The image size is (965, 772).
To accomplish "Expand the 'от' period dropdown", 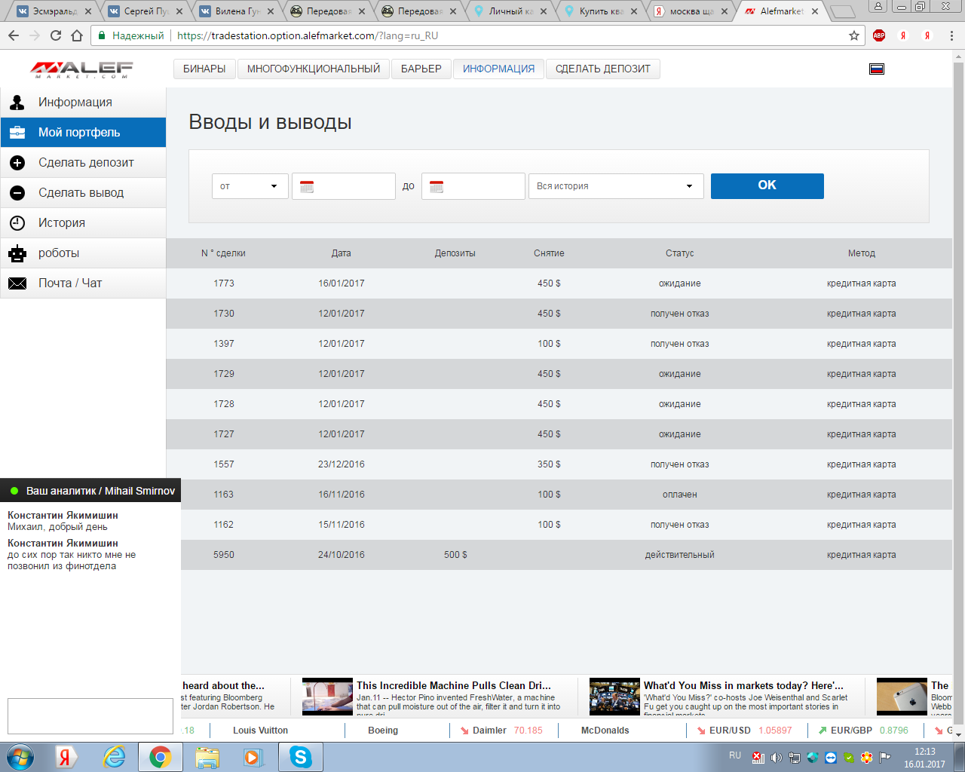I will [x=250, y=186].
